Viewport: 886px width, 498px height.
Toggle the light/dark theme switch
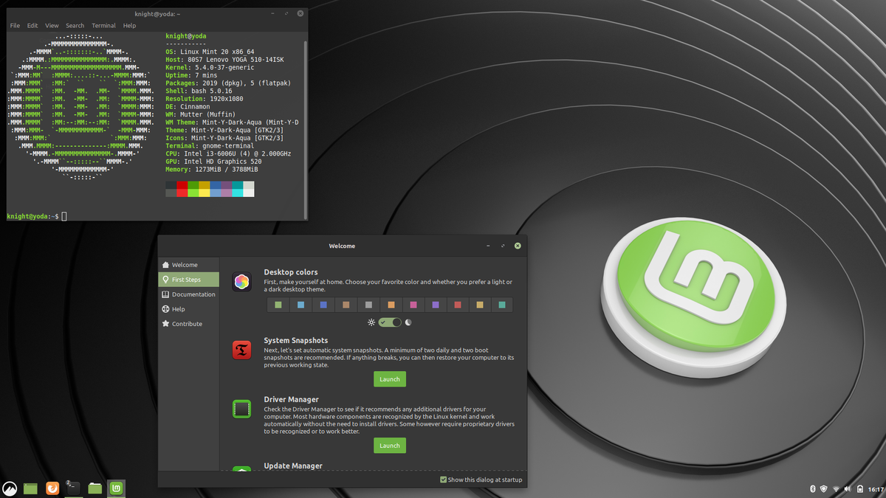[390, 322]
